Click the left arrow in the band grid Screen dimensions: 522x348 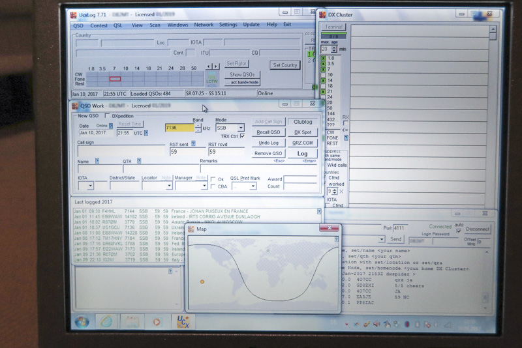209,66
